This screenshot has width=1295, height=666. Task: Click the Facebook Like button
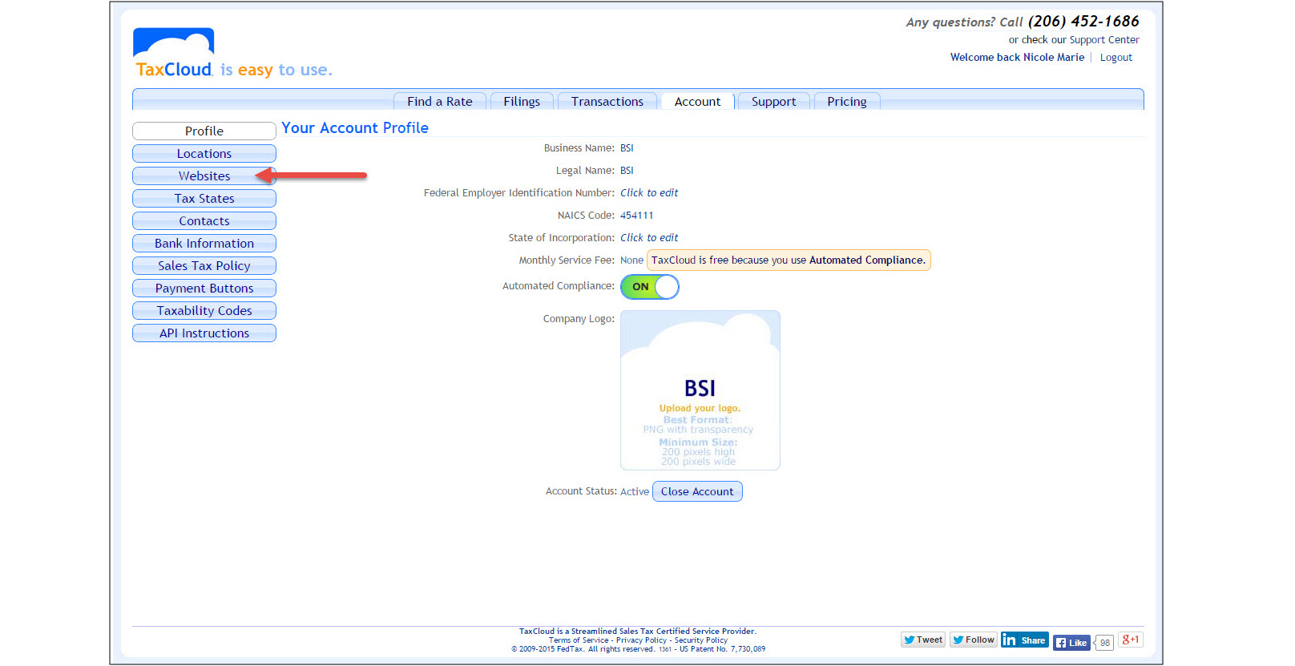1071,642
